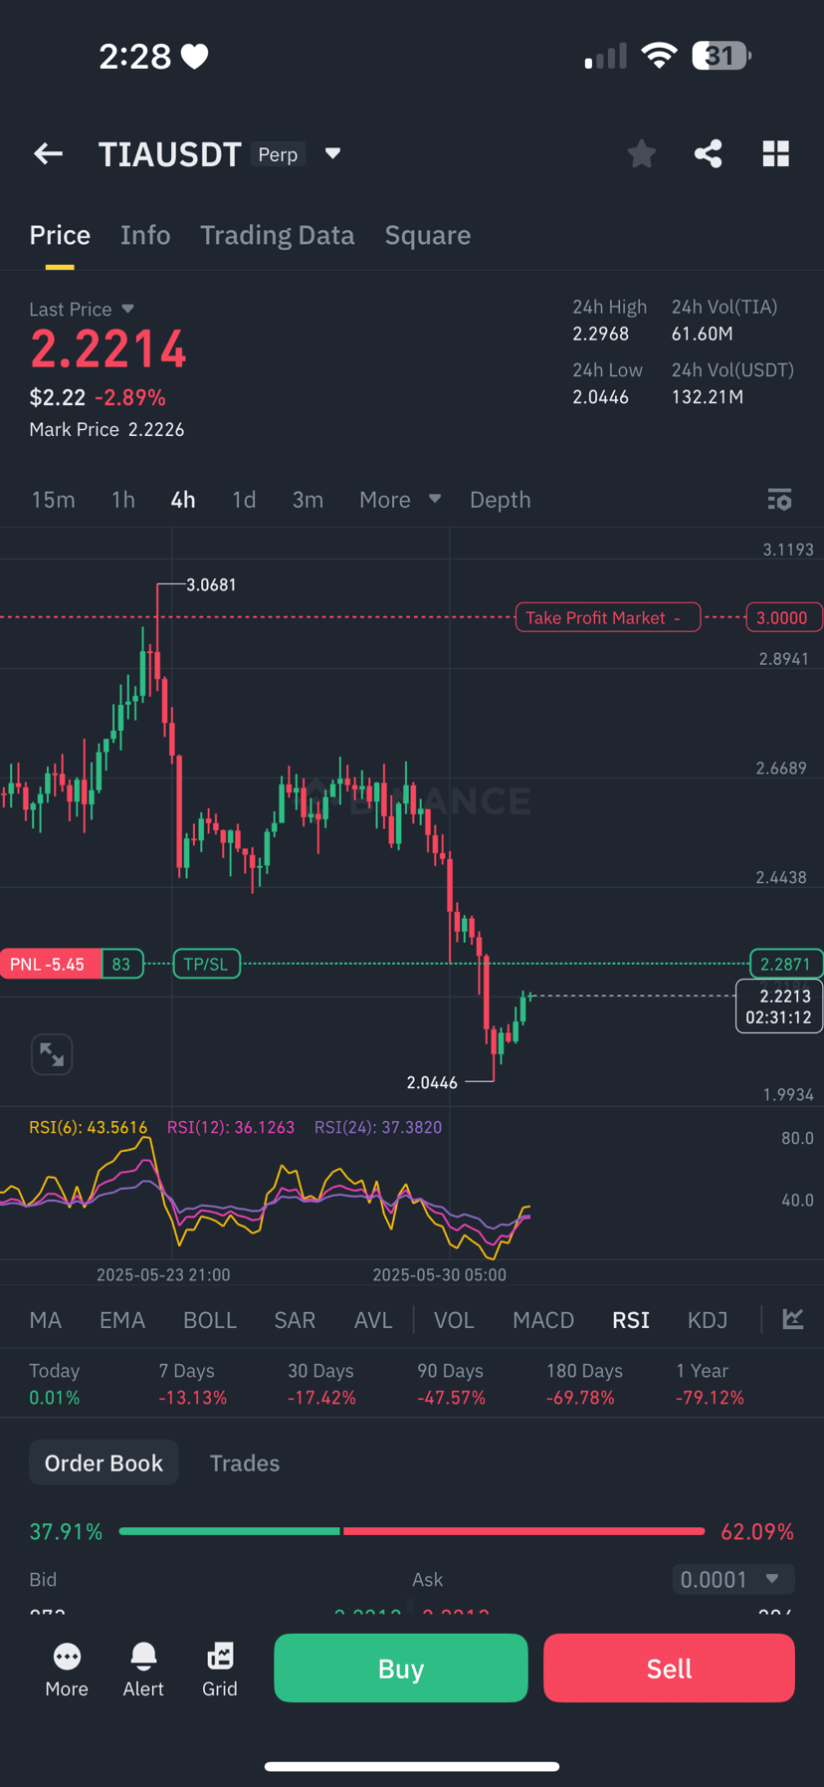Toggle the BOLL indicator
The width and height of the screenshot is (824, 1787).
pyautogui.click(x=210, y=1320)
